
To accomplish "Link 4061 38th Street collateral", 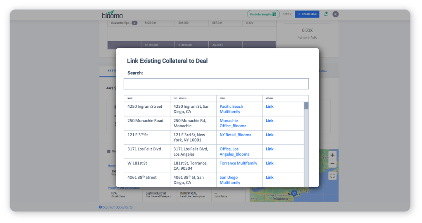I will (x=270, y=178).
